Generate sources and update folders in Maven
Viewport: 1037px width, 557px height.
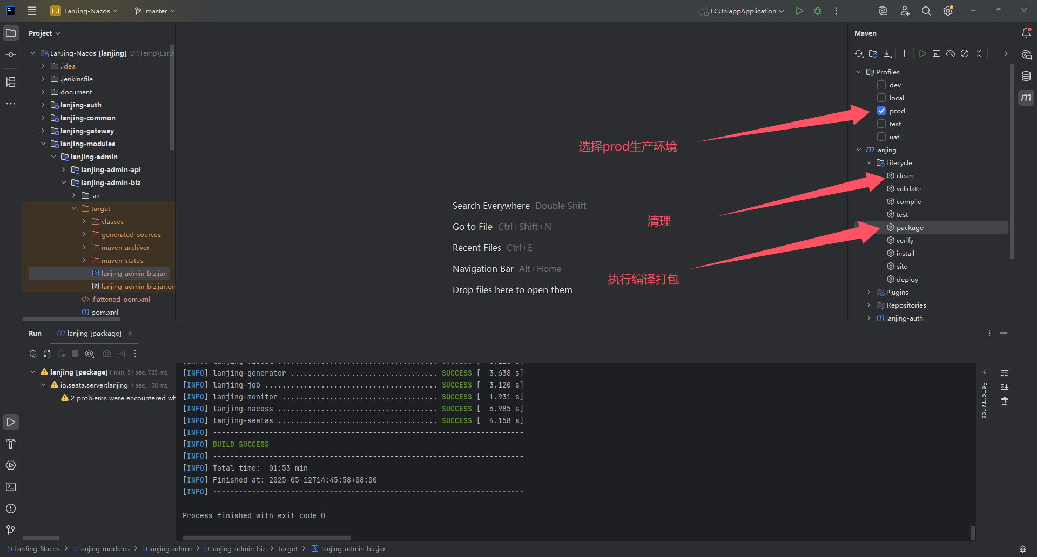pos(873,53)
